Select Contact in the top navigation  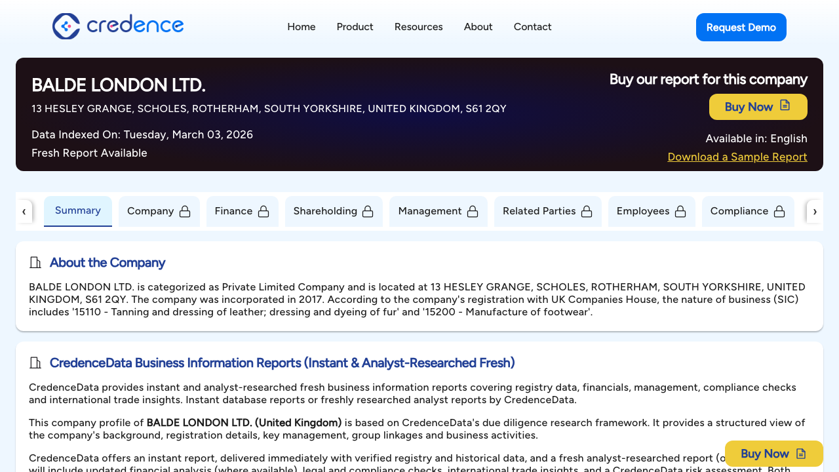(532, 27)
